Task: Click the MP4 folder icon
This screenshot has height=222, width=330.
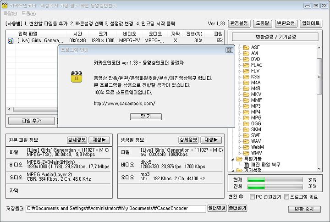Action: click(246, 112)
